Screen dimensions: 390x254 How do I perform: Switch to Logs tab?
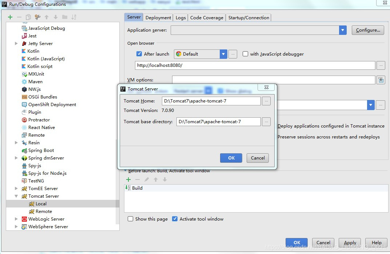(180, 18)
